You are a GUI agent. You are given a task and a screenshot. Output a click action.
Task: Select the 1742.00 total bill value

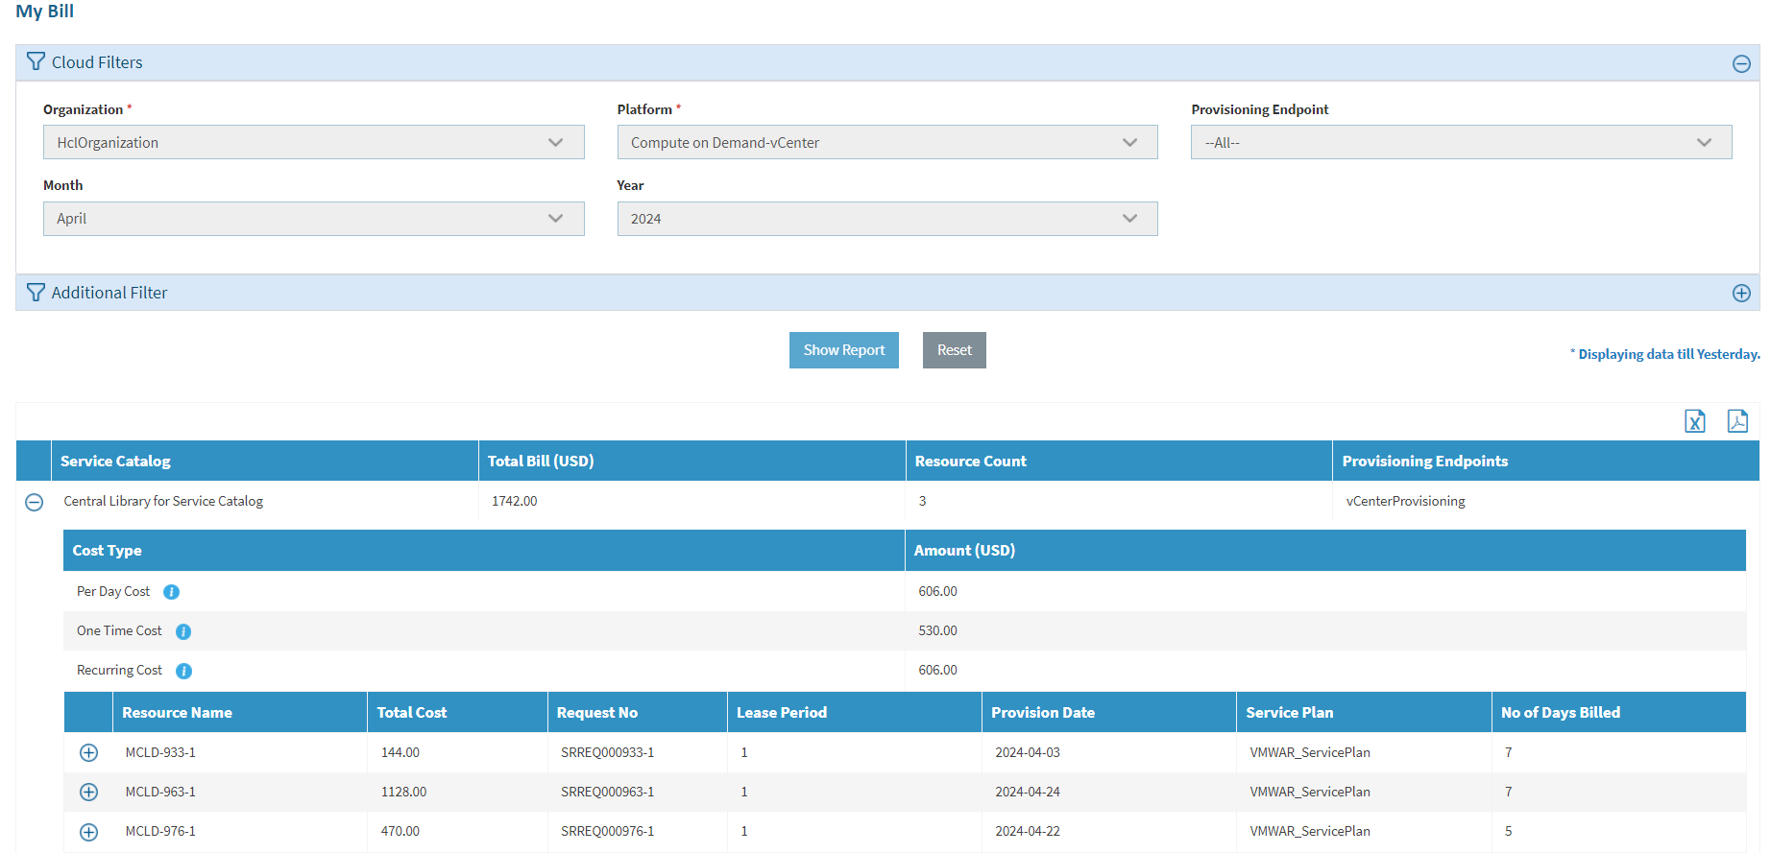[x=515, y=502]
